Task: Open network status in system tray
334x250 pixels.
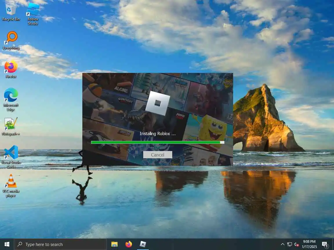Action: (289, 244)
